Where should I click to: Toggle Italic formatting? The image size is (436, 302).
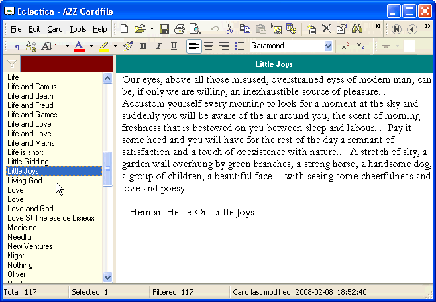158,46
